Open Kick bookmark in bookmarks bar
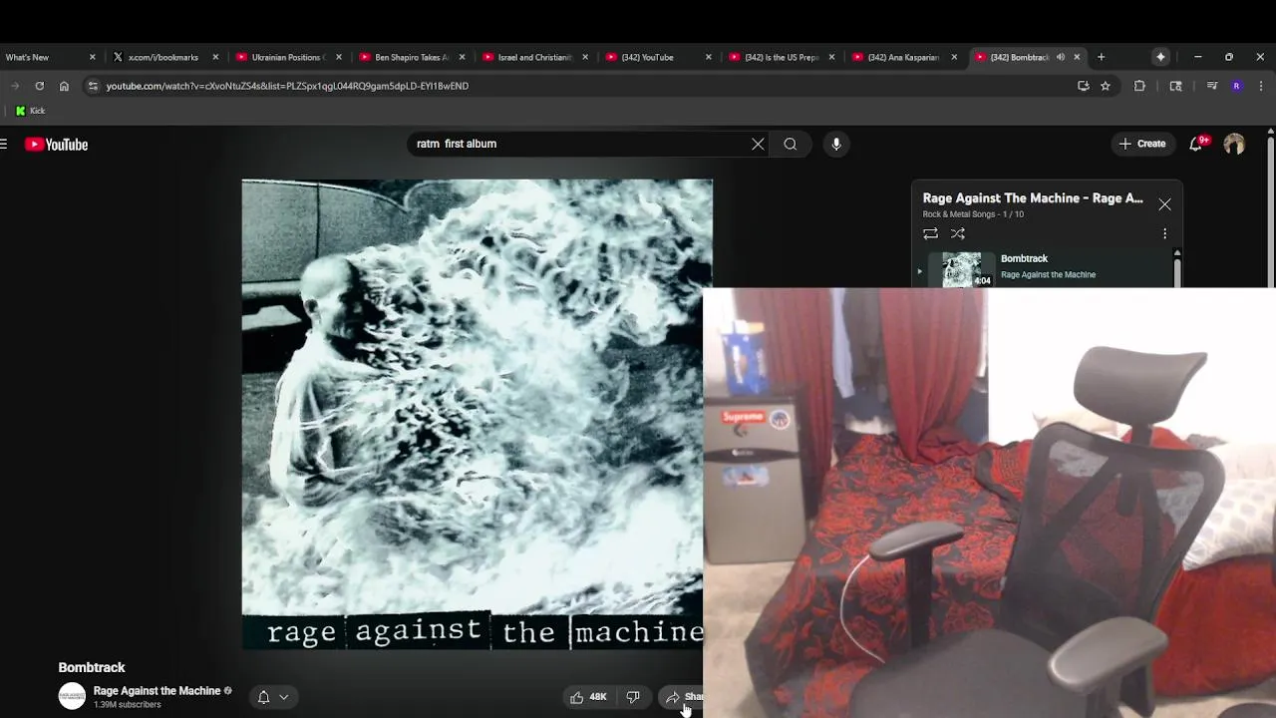The width and height of the screenshot is (1276, 718). (x=30, y=111)
